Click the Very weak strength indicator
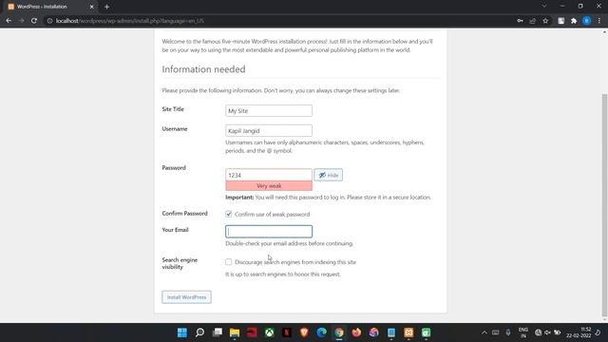 [269, 186]
